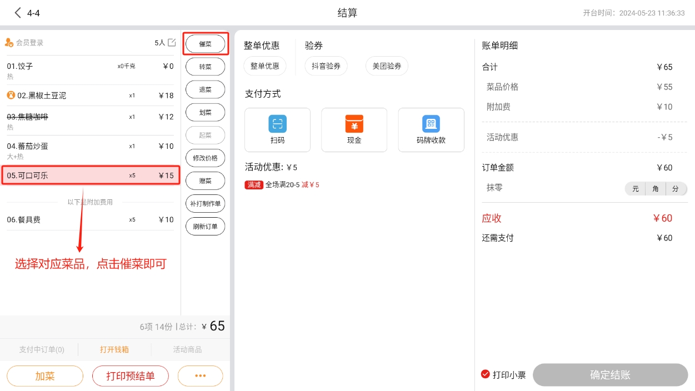Image resolution: width=695 pixels, height=391 pixels.
Task: Open the three-dots more options button
Action: [200, 376]
